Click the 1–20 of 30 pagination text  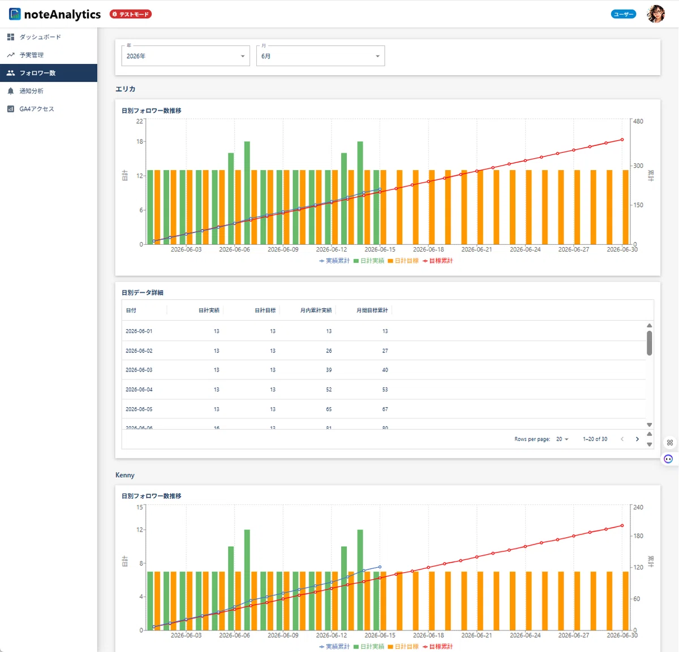pyautogui.click(x=595, y=439)
